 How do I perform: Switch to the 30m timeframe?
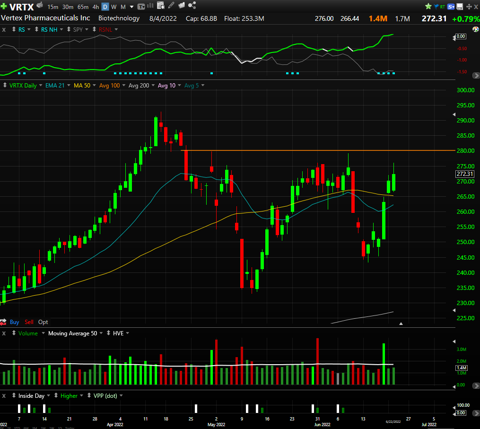coord(68,7)
